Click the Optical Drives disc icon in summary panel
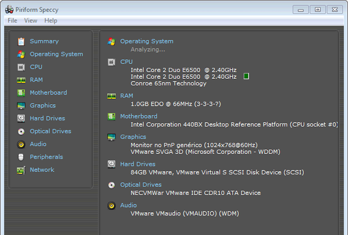The height and width of the screenshot is (235, 348). point(111,185)
